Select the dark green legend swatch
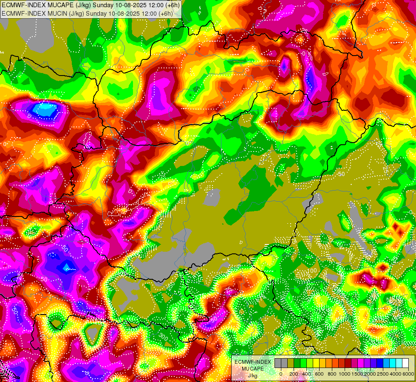This screenshot has width=416, height=382. [x=297, y=363]
